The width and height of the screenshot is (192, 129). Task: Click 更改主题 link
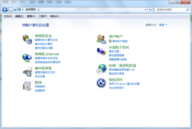(x=114, y=51)
